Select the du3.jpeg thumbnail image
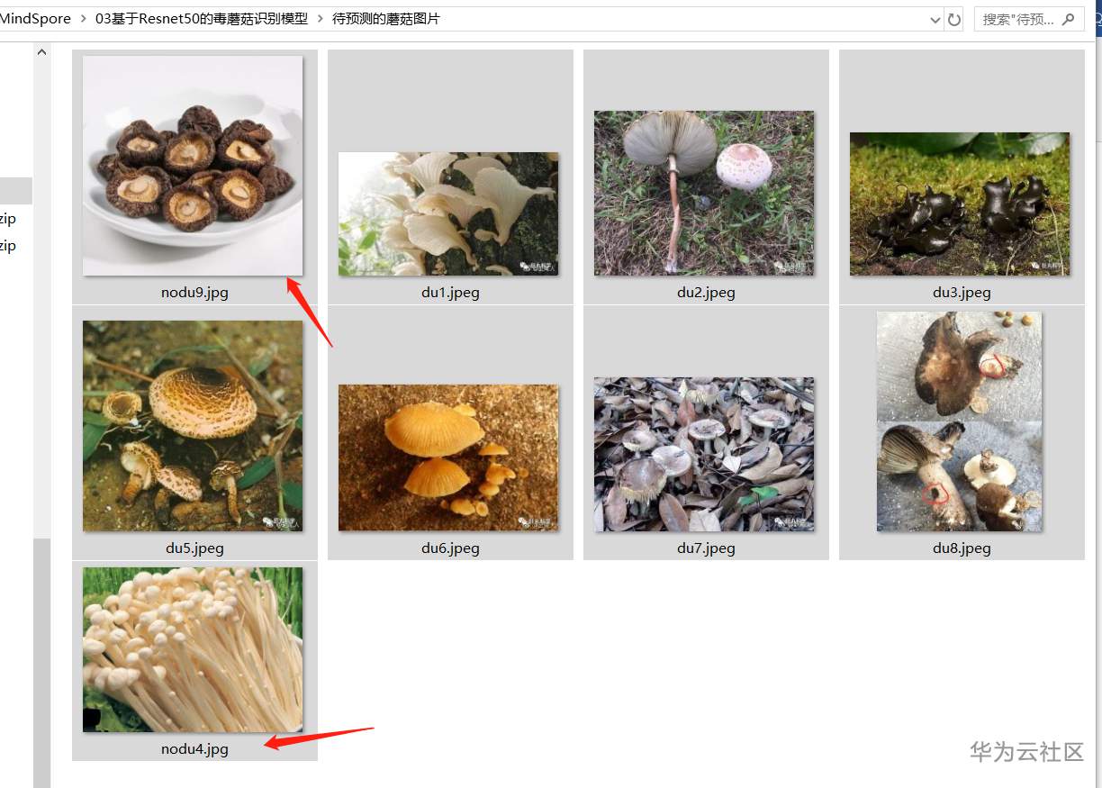1102x788 pixels. click(x=960, y=204)
